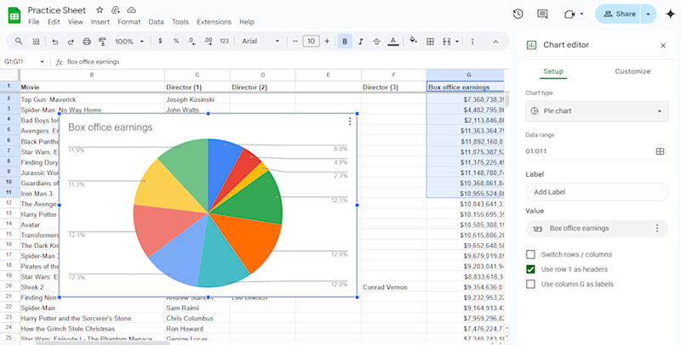Screen dimensions: 681x345
Task: Open the zoom 100% dropdown
Action: tap(129, 42)
